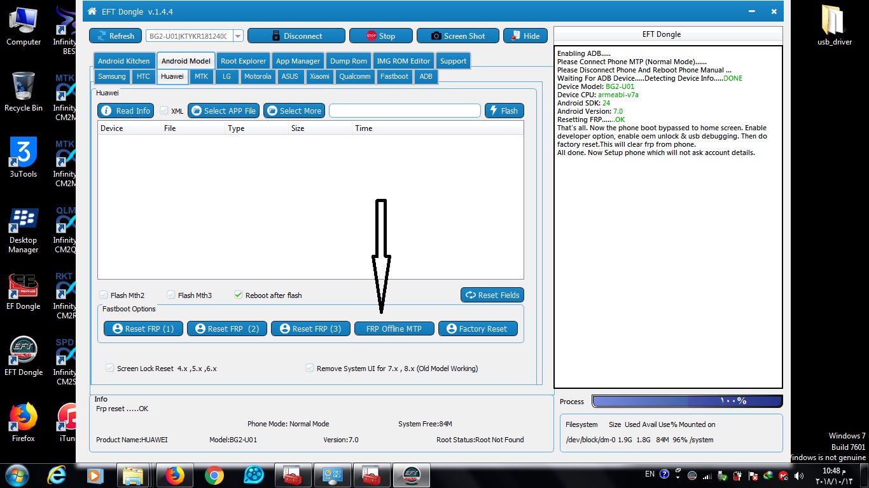This screenshot has height=488, width=869.
Task: Open the Windows Start menu
Action: click(17, 475)
